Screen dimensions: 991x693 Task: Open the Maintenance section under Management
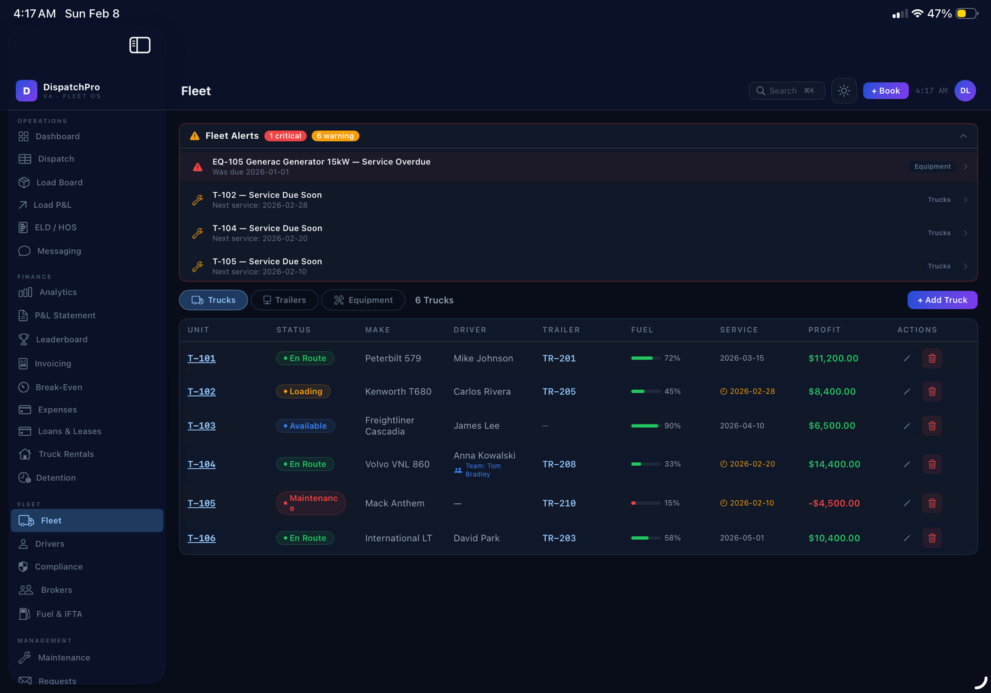[64, 658]
